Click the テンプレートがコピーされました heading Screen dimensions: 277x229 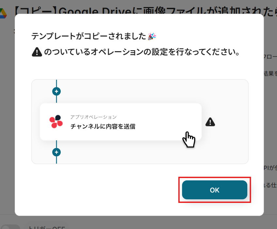click(89, 36)
